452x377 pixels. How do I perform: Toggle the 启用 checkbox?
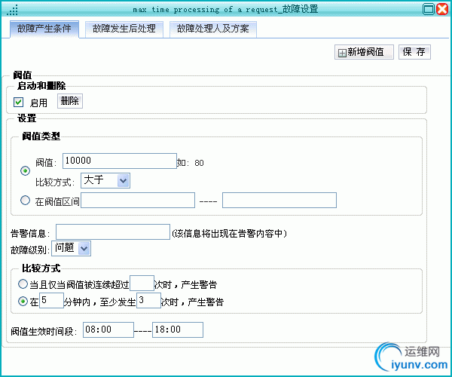click(x=18, y=102)
